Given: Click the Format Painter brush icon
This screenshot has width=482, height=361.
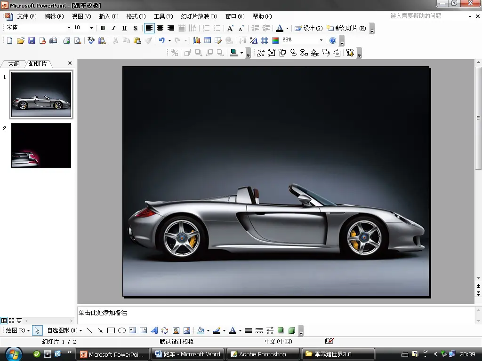Looking at the screenshot, I should 148,41.
